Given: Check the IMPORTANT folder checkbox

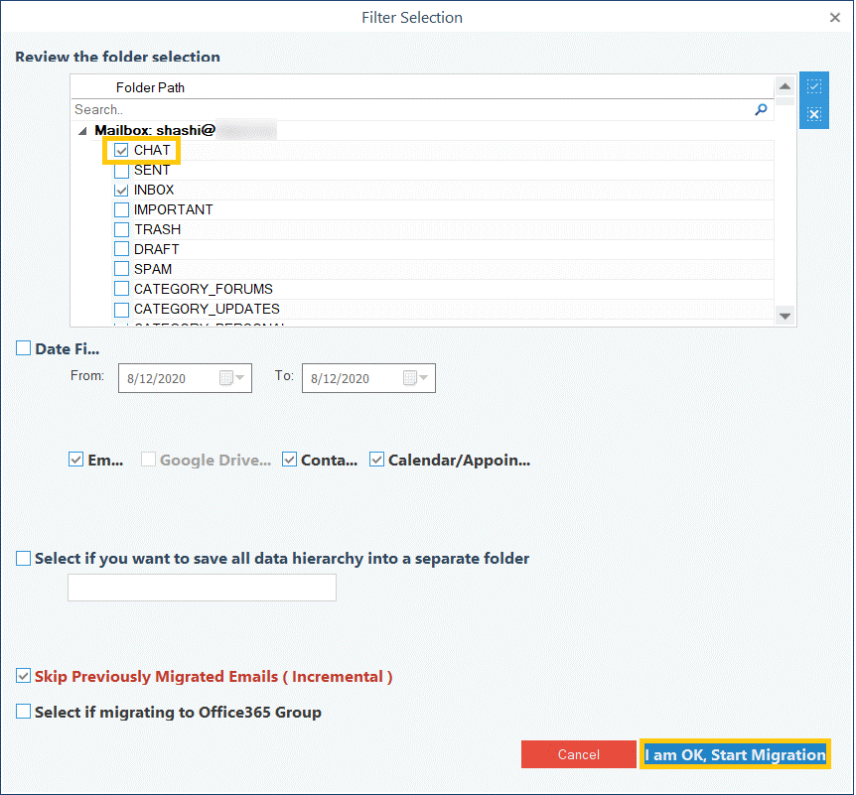Looking at the screenshot, I should 121,209.
